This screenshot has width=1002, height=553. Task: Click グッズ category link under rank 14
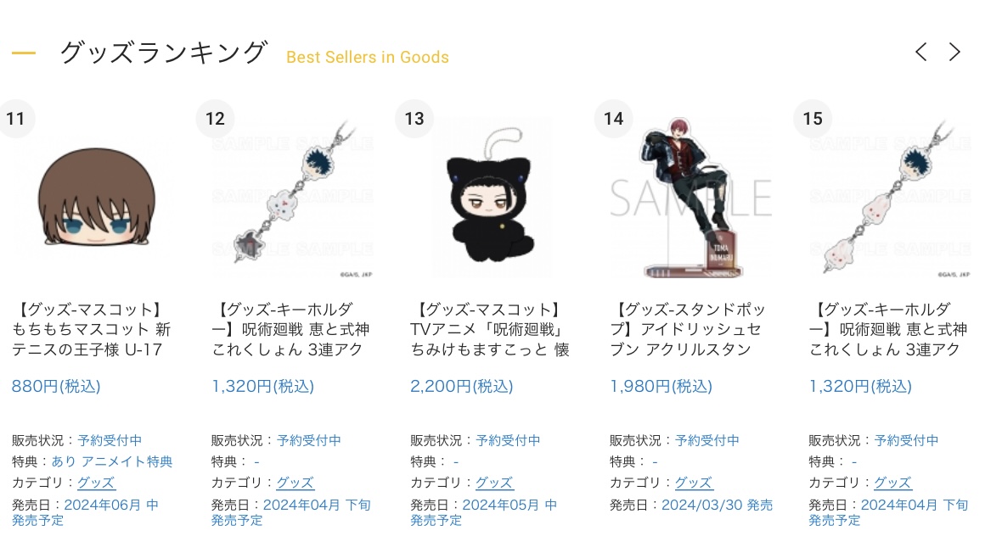(694, 483)
